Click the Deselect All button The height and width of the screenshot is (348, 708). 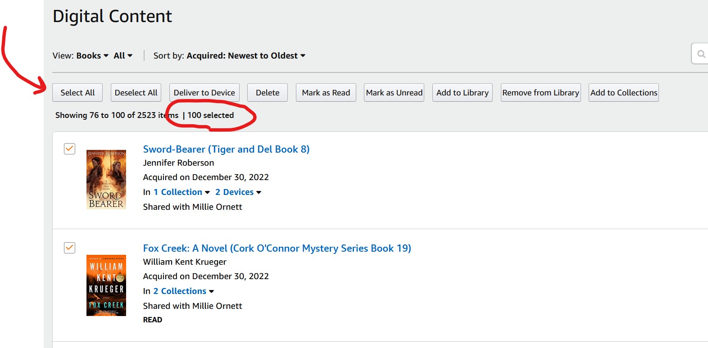pyautogui.click(x=136, y=92)
